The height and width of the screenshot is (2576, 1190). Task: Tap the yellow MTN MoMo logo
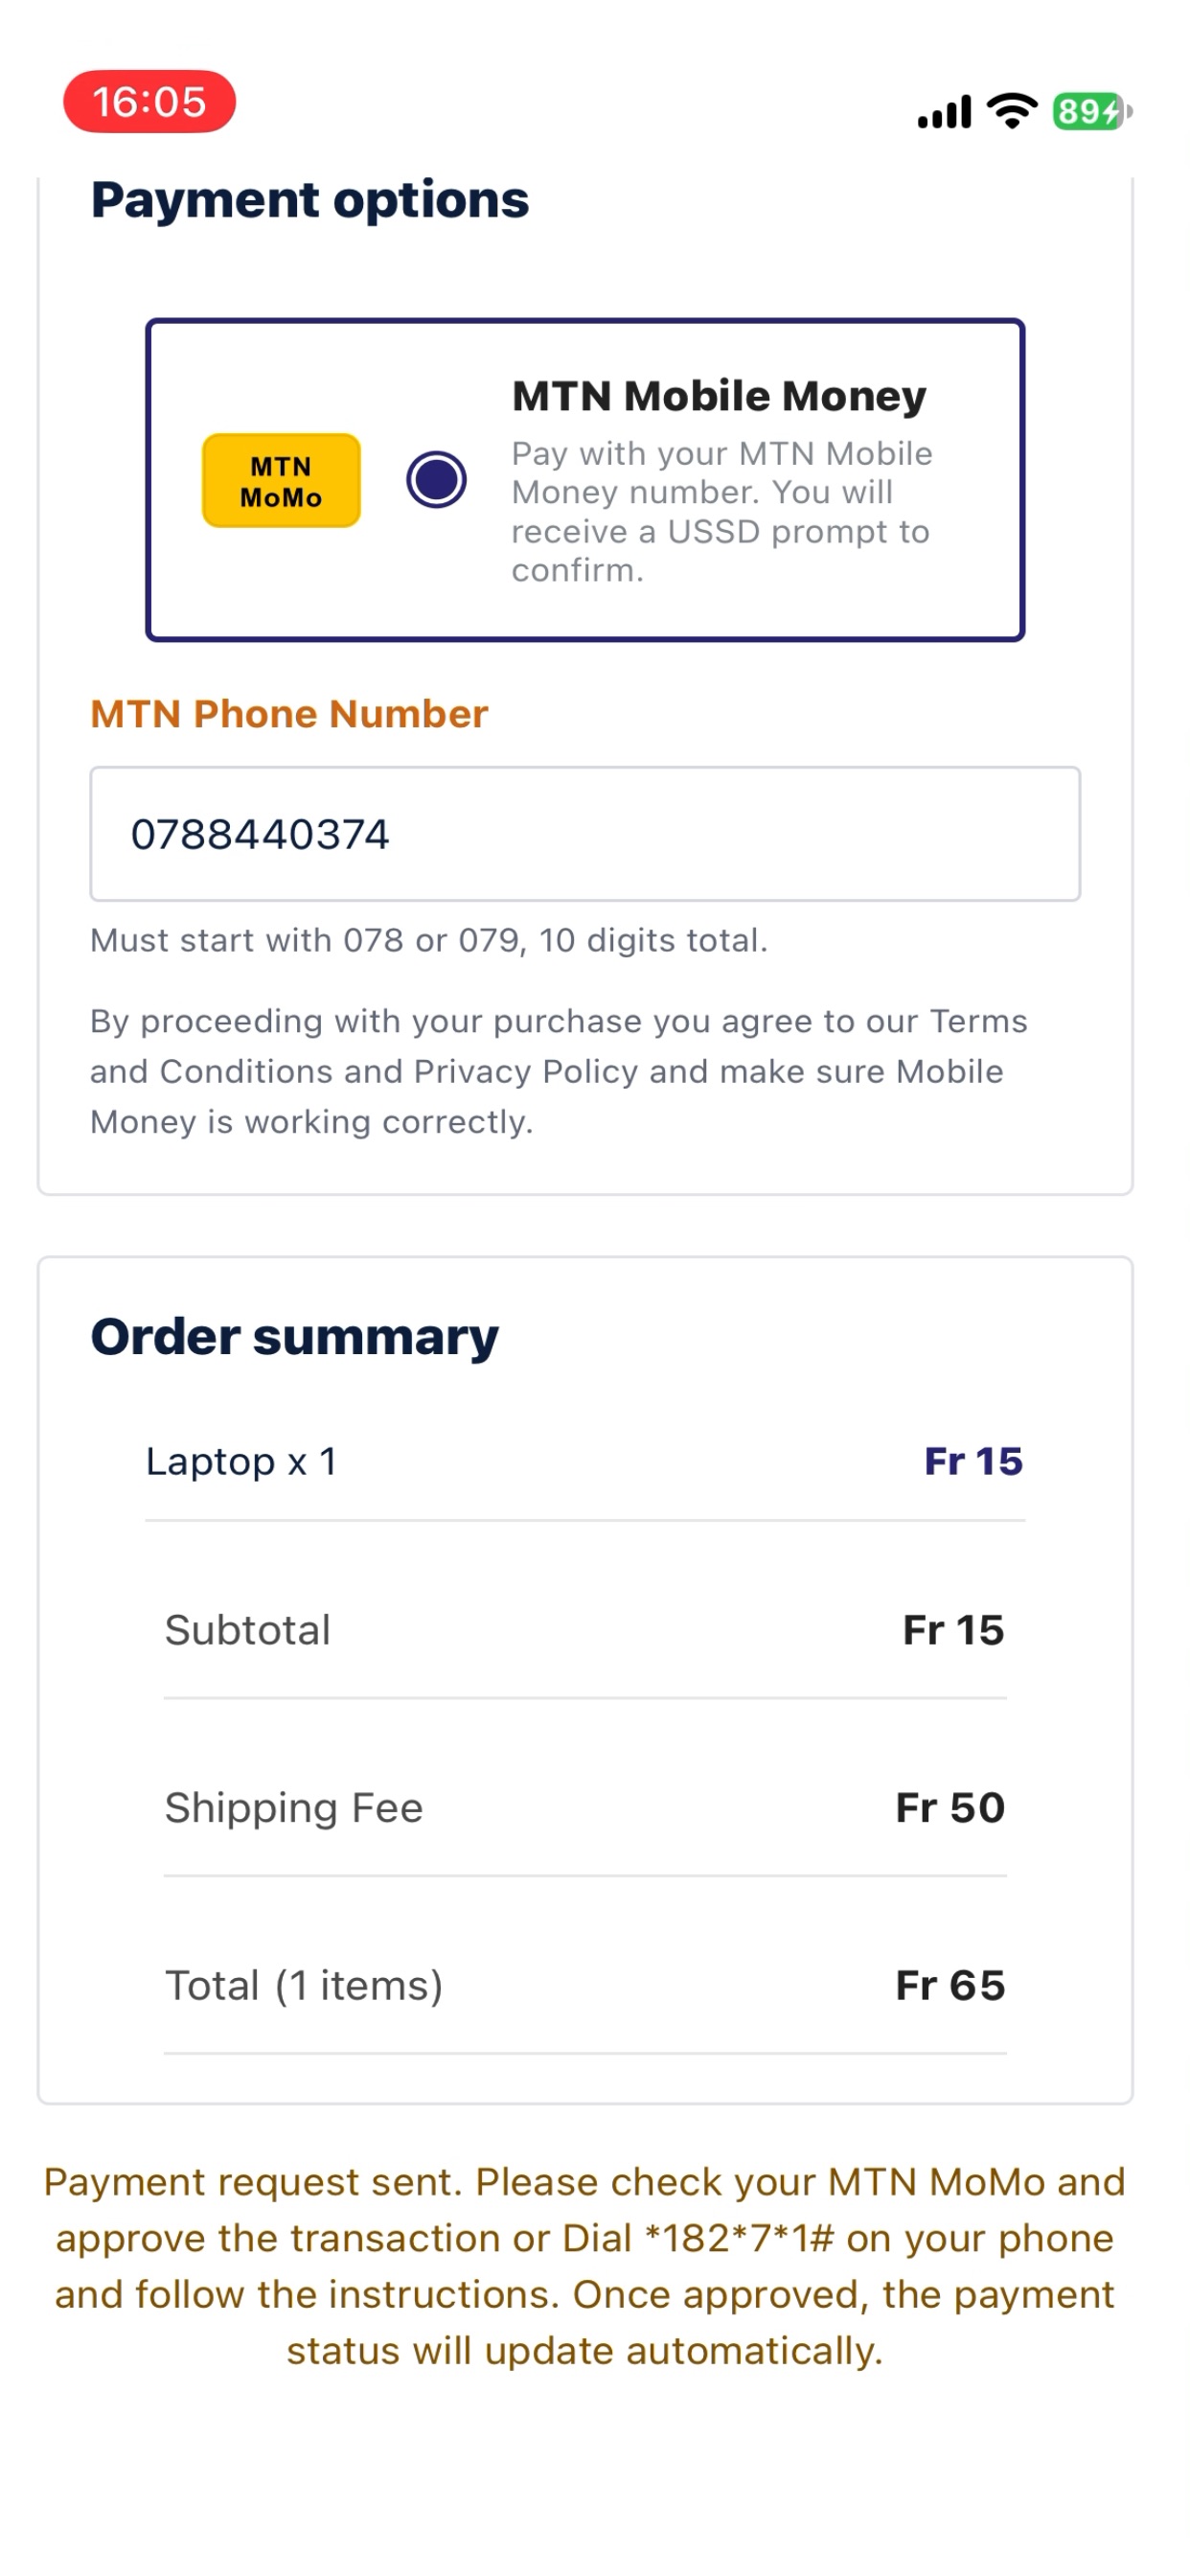coord(281,480)
